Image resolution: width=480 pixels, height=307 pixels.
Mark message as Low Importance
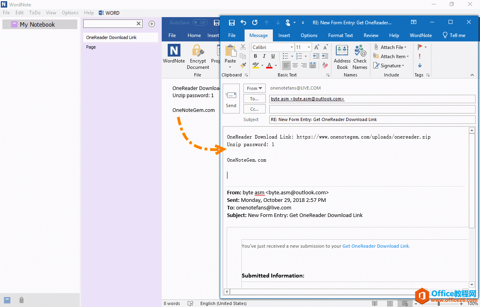pyautogui.click(x=420, y=65)
